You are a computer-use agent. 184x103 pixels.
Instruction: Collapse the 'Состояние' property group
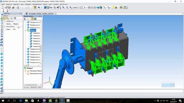coord(5,27)
